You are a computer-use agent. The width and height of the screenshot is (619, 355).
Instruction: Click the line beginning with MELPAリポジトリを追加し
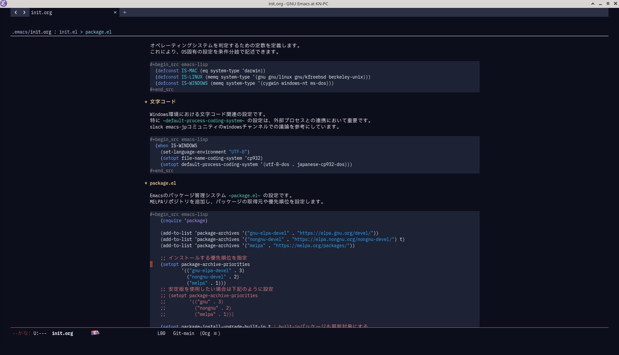238,202
